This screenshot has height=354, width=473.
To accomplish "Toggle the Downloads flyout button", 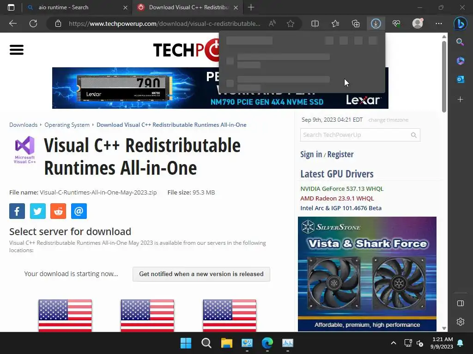I will [x=376, y=24].
